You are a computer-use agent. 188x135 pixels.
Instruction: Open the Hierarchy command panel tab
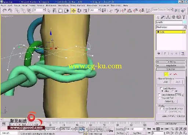click(168, 17)
